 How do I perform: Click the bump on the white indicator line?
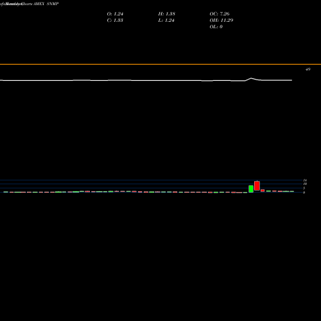[x=251, y=78]
